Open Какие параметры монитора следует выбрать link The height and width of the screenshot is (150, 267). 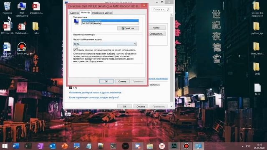point(94,97)
